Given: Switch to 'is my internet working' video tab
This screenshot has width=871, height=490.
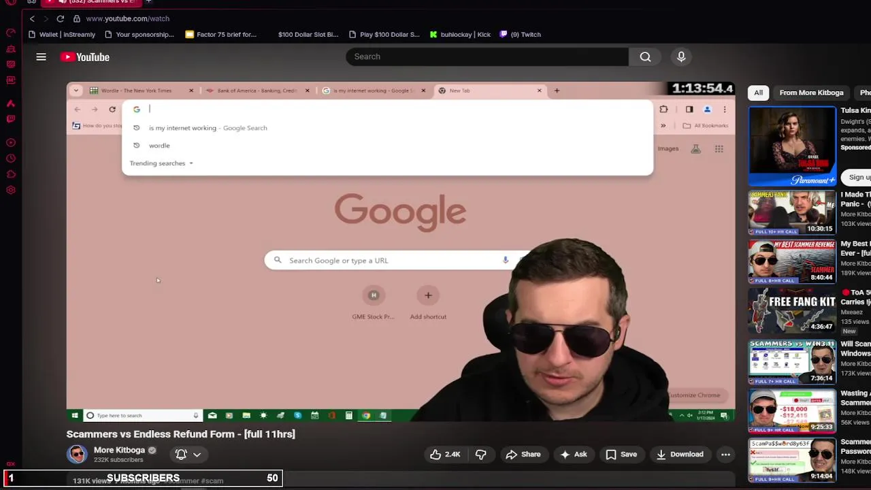Looking at the screenshot, I should pyautogui.click(x=372, y=91).
